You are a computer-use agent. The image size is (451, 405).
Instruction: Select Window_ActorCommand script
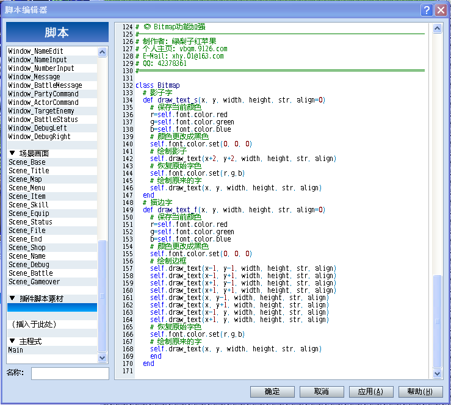click(52, 102)
